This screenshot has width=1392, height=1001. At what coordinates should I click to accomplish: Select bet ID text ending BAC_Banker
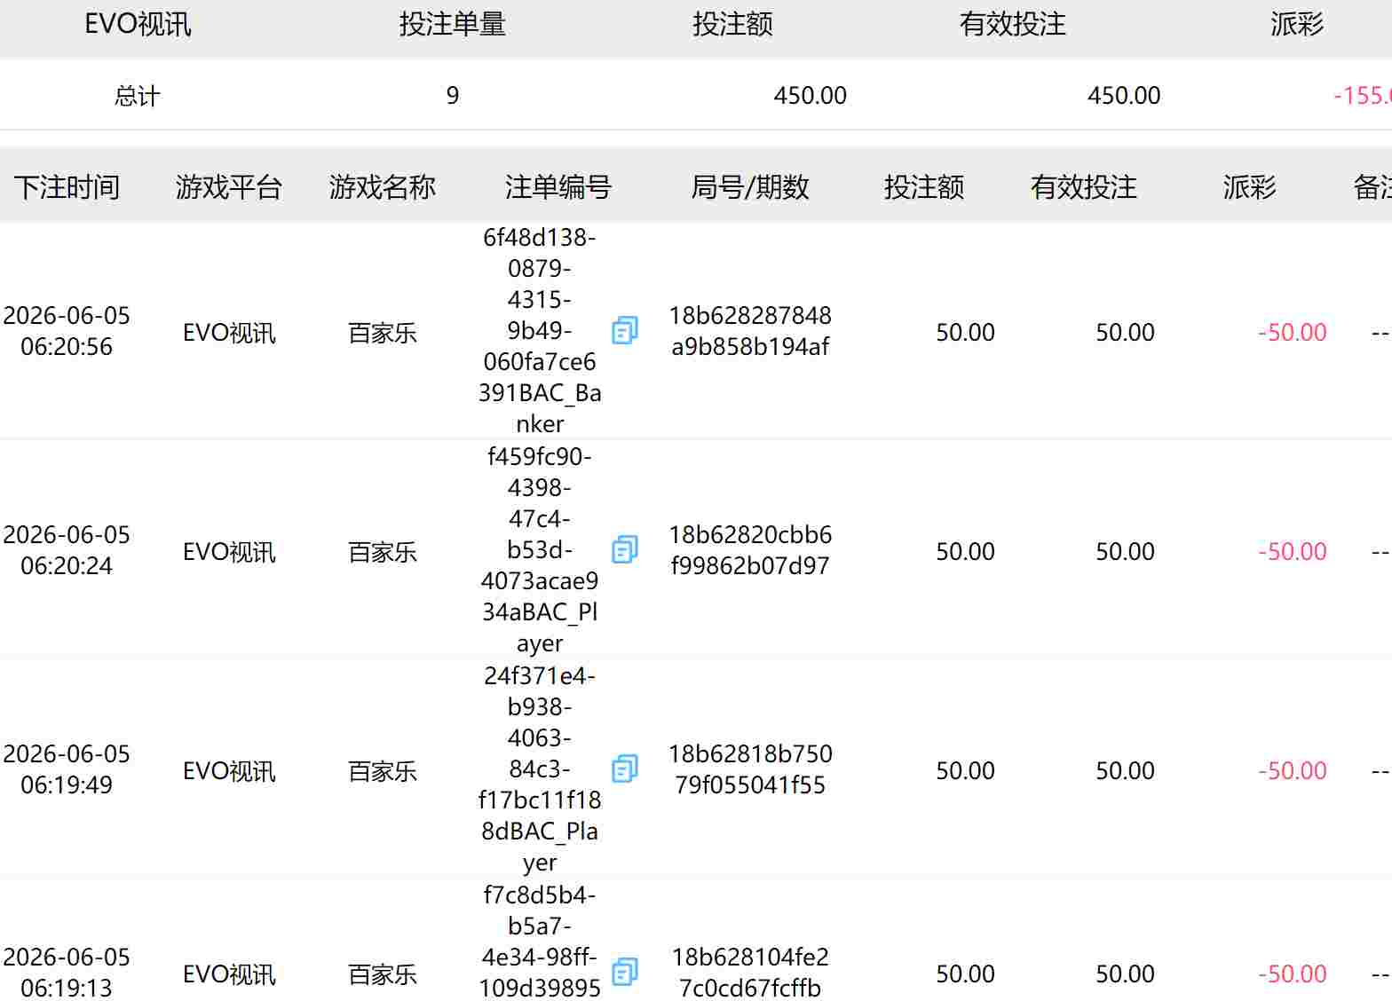pyautogui.click(x=540, y=331)
